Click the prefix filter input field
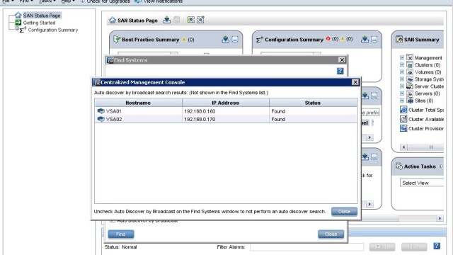 [x=371, y=113]
